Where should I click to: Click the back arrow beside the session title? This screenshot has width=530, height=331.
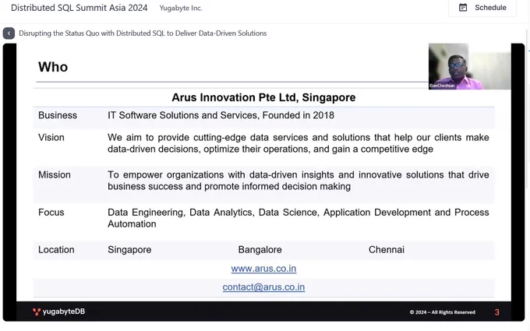pos(9,33)
